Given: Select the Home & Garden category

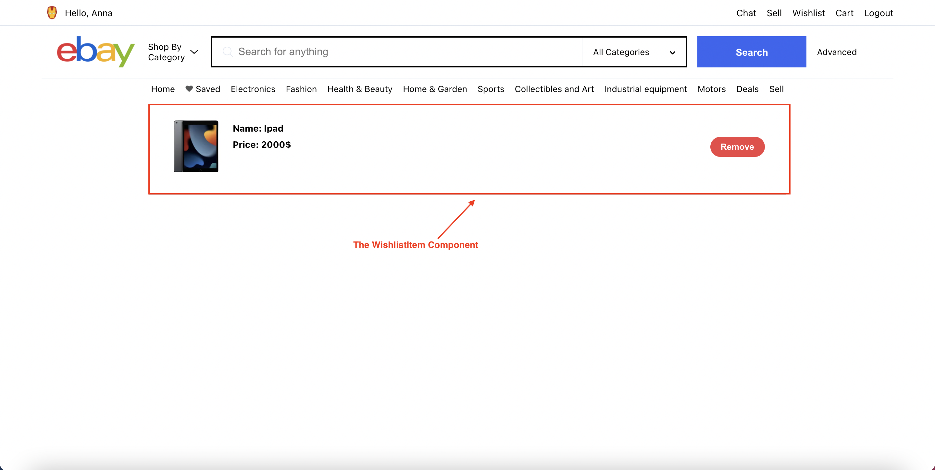Looking at the screenshot, I should [x=435, y=89].
